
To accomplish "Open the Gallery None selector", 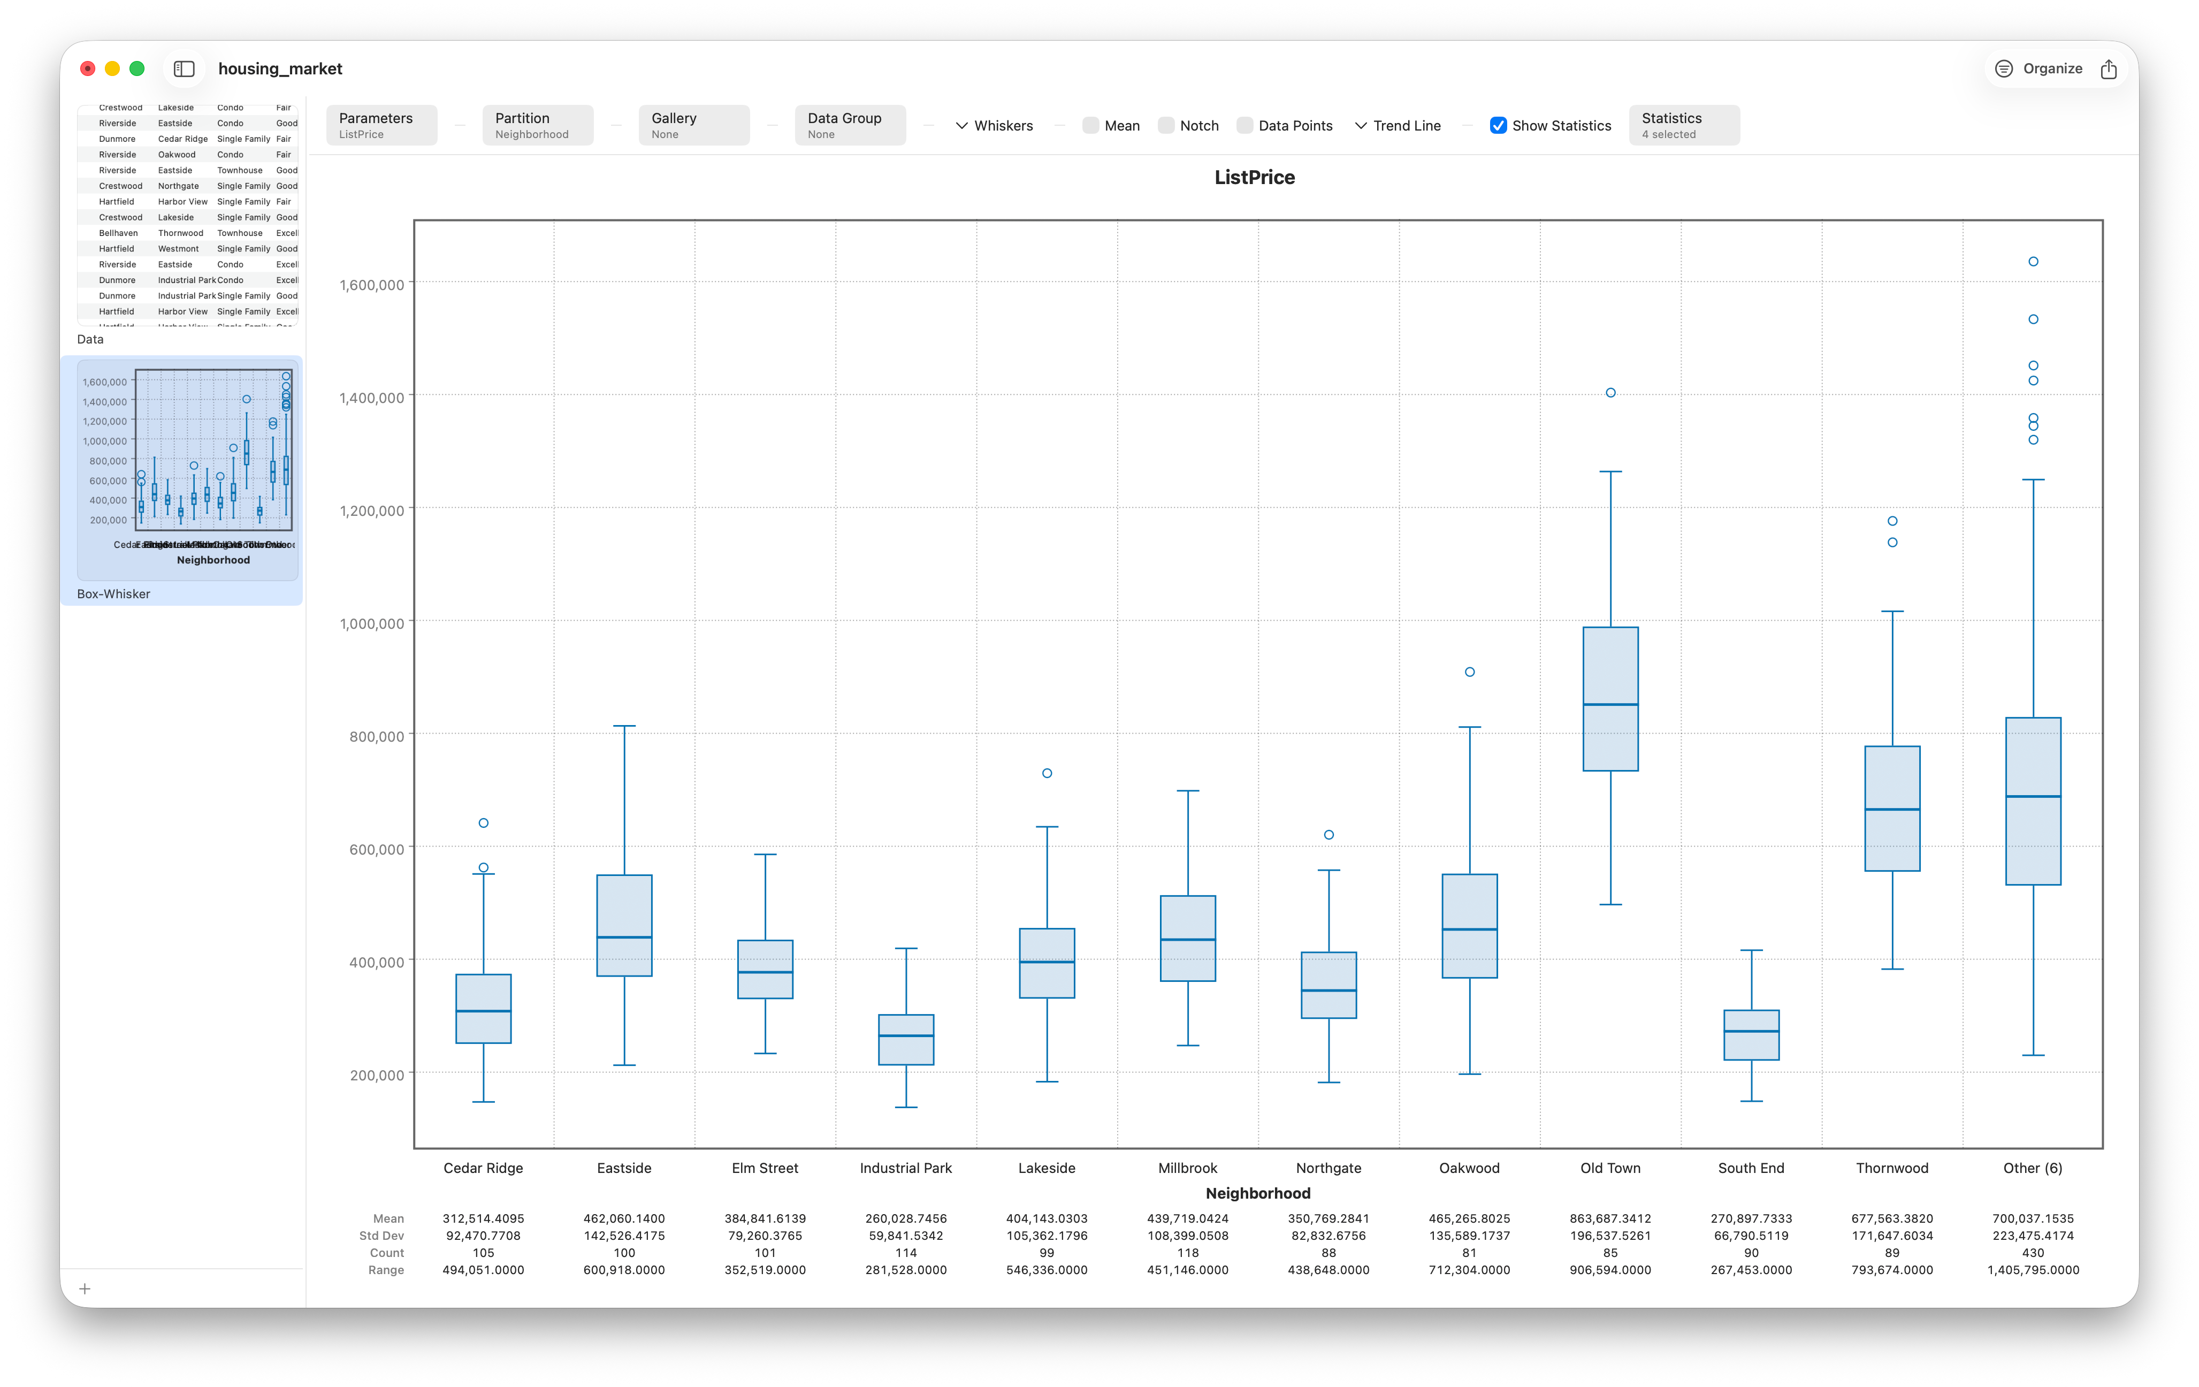I will pyautogui.click(x=694, y=125).
